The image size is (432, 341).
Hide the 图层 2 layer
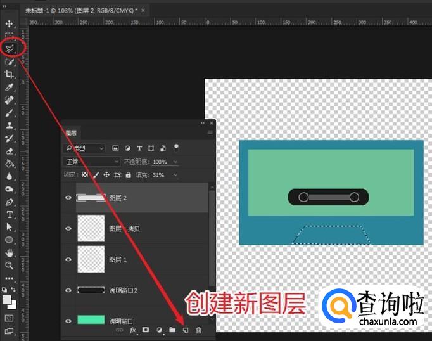pyautogui.click(x=68, y=198)
